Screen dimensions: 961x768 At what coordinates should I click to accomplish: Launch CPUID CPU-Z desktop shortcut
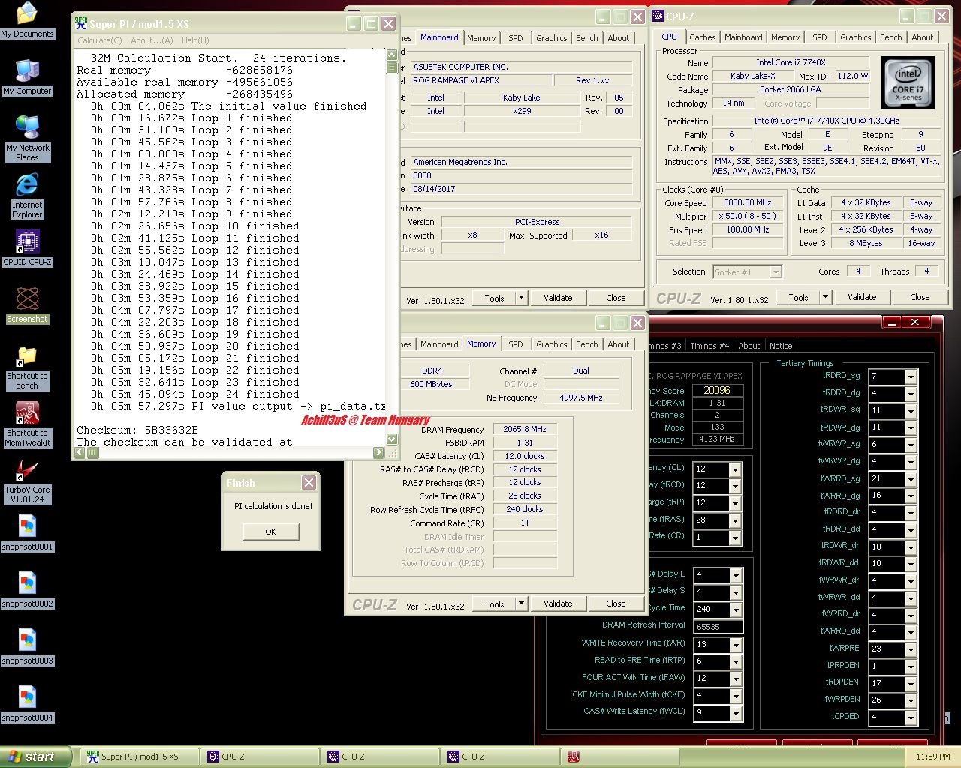[27, 248]
